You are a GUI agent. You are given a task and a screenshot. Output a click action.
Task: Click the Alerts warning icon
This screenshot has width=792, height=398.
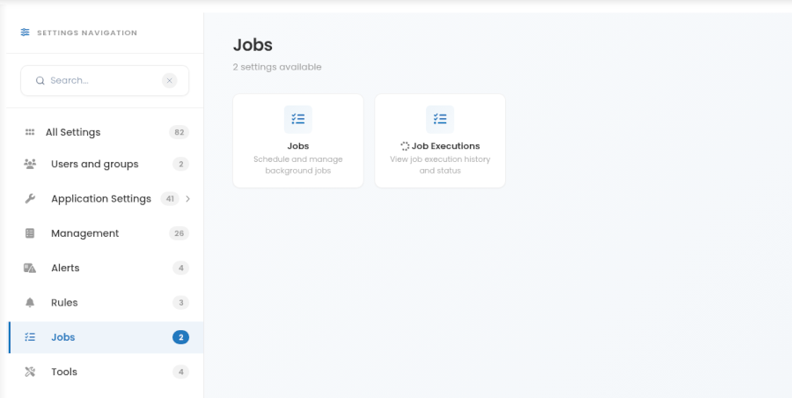coord(30,268)
